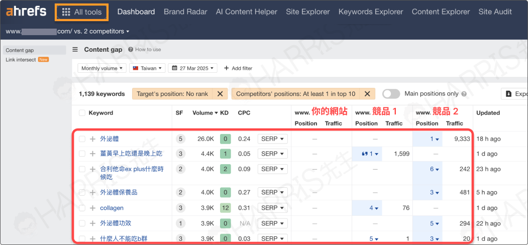Edit the Target's position: No rank filter

click(x=172, y=94)
